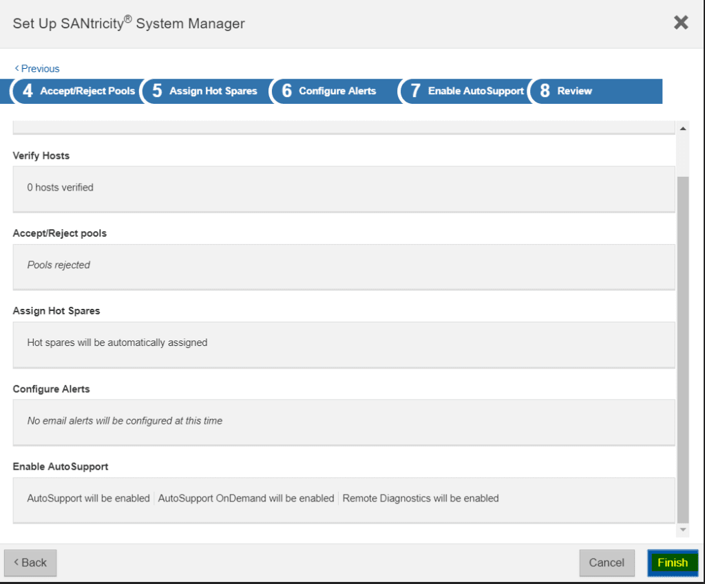The width and height of the screenshot is (705, 584).
Task: Click the scrollbar up arrow
Action: [x=682, y=127]
